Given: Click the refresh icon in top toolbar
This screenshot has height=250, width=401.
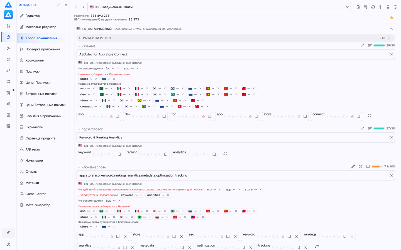Looking at the screenshot, I should pyautogui.click(x=373, y=7).
